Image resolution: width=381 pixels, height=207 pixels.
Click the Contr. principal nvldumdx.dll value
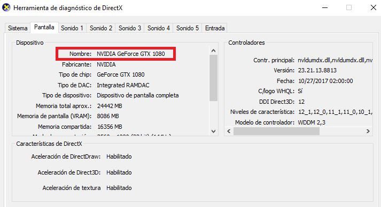click(x=335, y=60)
